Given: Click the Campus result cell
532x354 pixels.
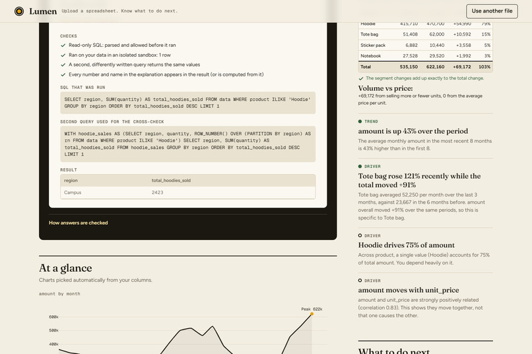Looking at the screenshot, I should [x=73, y=192].
